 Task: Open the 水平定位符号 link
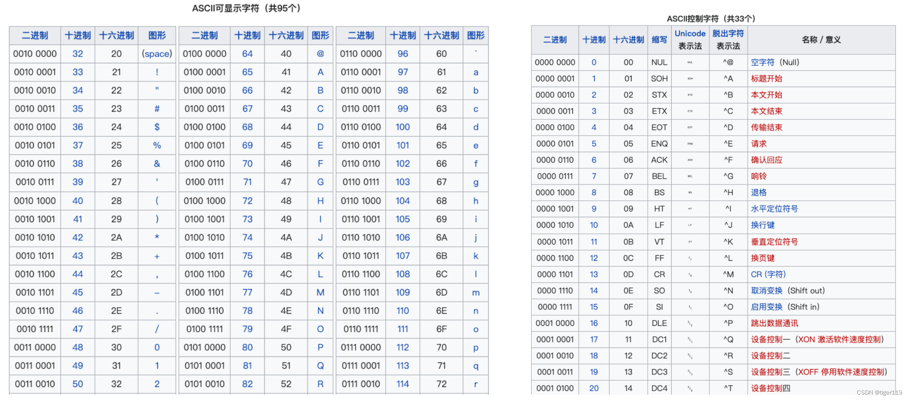[775, 209]
